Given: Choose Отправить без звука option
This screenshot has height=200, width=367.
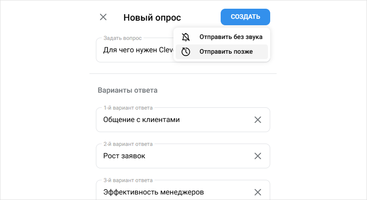Looking at the screenshot, I should [230, 37].
